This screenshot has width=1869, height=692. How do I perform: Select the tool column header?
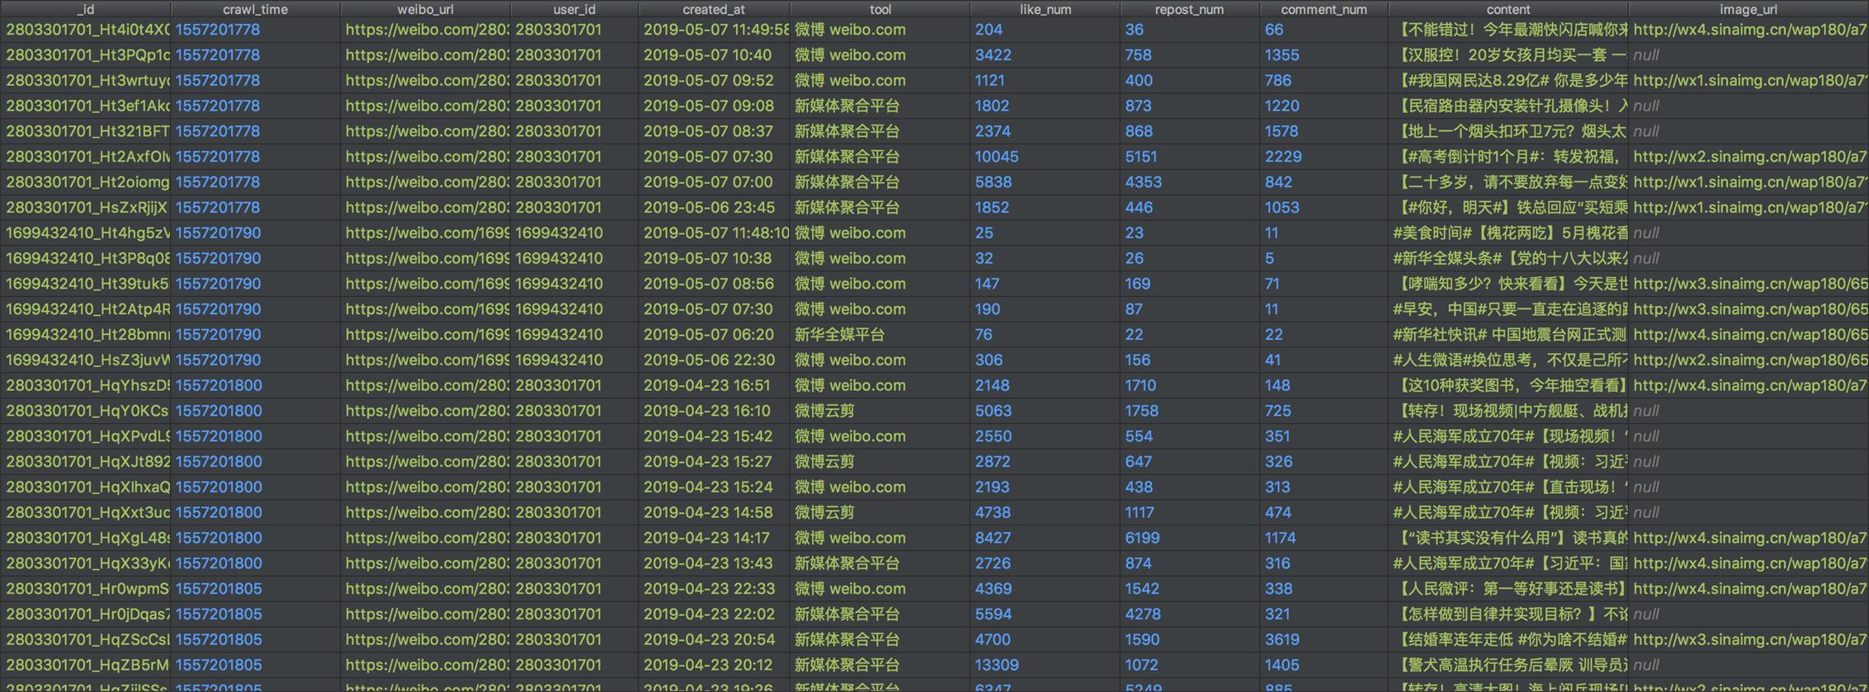880,9
